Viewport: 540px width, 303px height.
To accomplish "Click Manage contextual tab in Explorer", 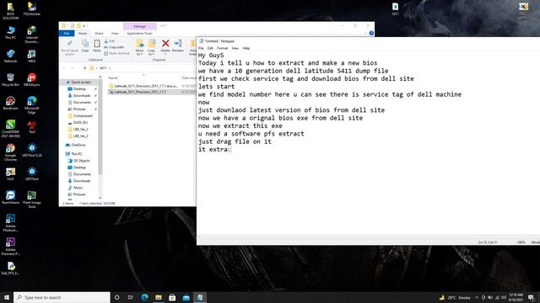I will tap(139, 26).
